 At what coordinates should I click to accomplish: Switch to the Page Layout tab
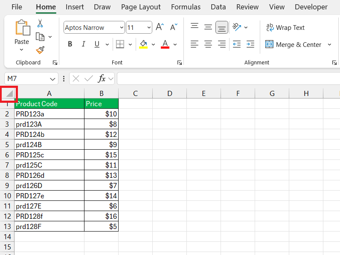[x=141, y=7]
